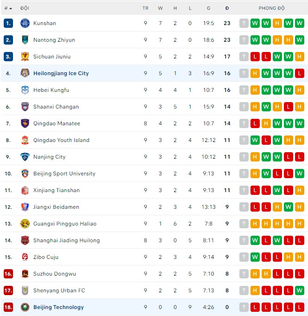Open the Guangxi Pingguo Haliao team link
The height and width of the screenshot is (316, 308).
pyautogui.click(x=64, y=224)
